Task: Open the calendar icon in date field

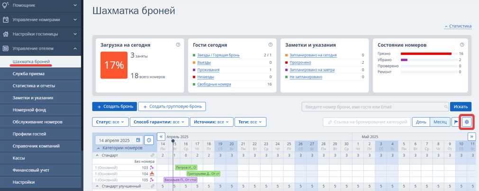Action: coord(138,140)
